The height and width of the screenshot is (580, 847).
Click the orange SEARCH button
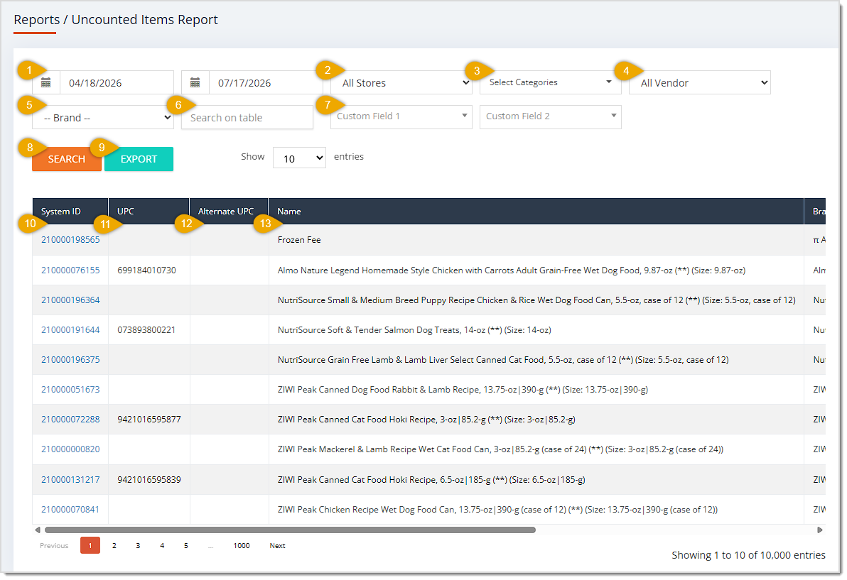pos(67,159)
